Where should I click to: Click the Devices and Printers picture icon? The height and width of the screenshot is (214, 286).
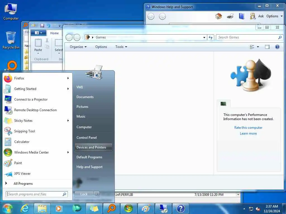point(94,72)
